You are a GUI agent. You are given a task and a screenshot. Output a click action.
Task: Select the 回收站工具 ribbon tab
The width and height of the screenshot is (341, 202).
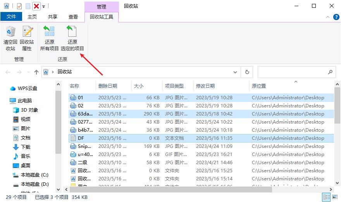pyautogui.click(x=102, y=17)
